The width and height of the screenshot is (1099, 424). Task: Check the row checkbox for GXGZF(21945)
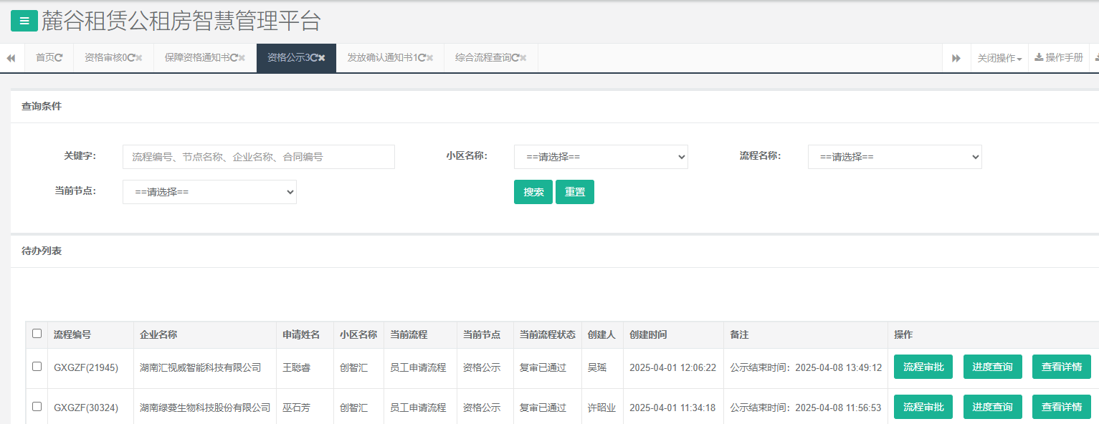[37, 366]
